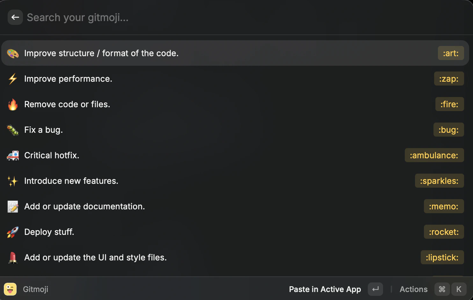Click the Gitmoji extension icon in footer

pyautogui.click(x=10, y=289)
